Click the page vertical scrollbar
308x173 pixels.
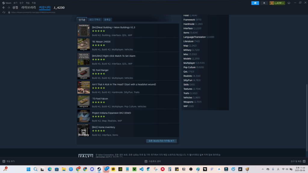pyautogui.click(x=306, y=118)
